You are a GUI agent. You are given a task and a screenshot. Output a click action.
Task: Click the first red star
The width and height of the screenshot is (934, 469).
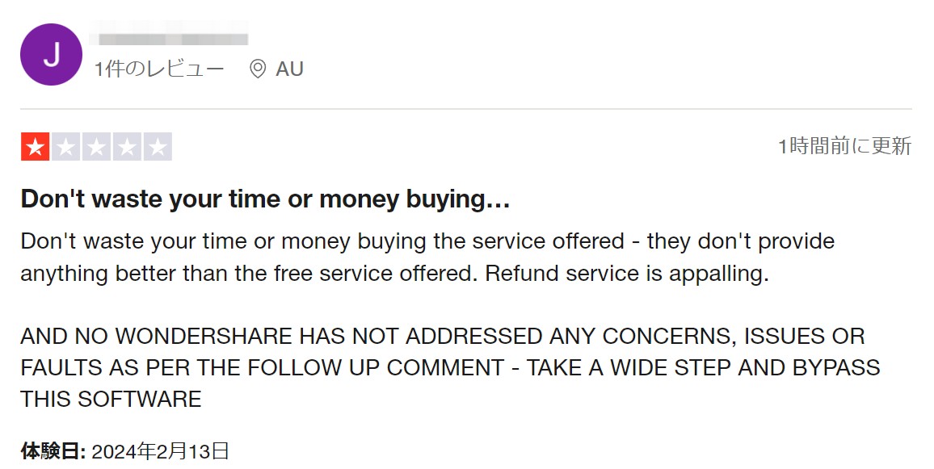pyautogui.click(x=35, y=146)
